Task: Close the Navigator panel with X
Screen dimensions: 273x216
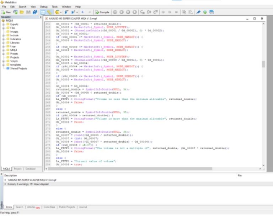Action: pos(40,17)
